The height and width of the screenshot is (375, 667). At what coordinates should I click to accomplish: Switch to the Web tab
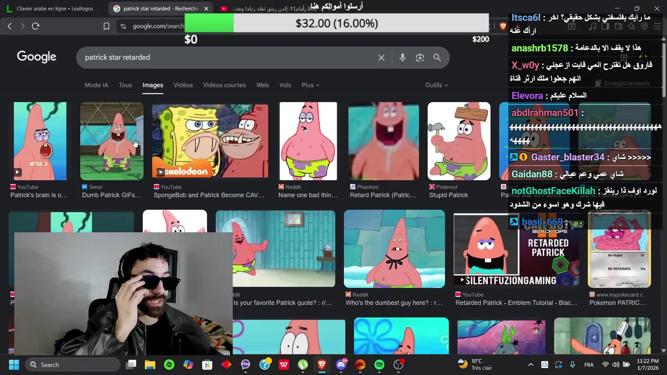coord(263,85)
